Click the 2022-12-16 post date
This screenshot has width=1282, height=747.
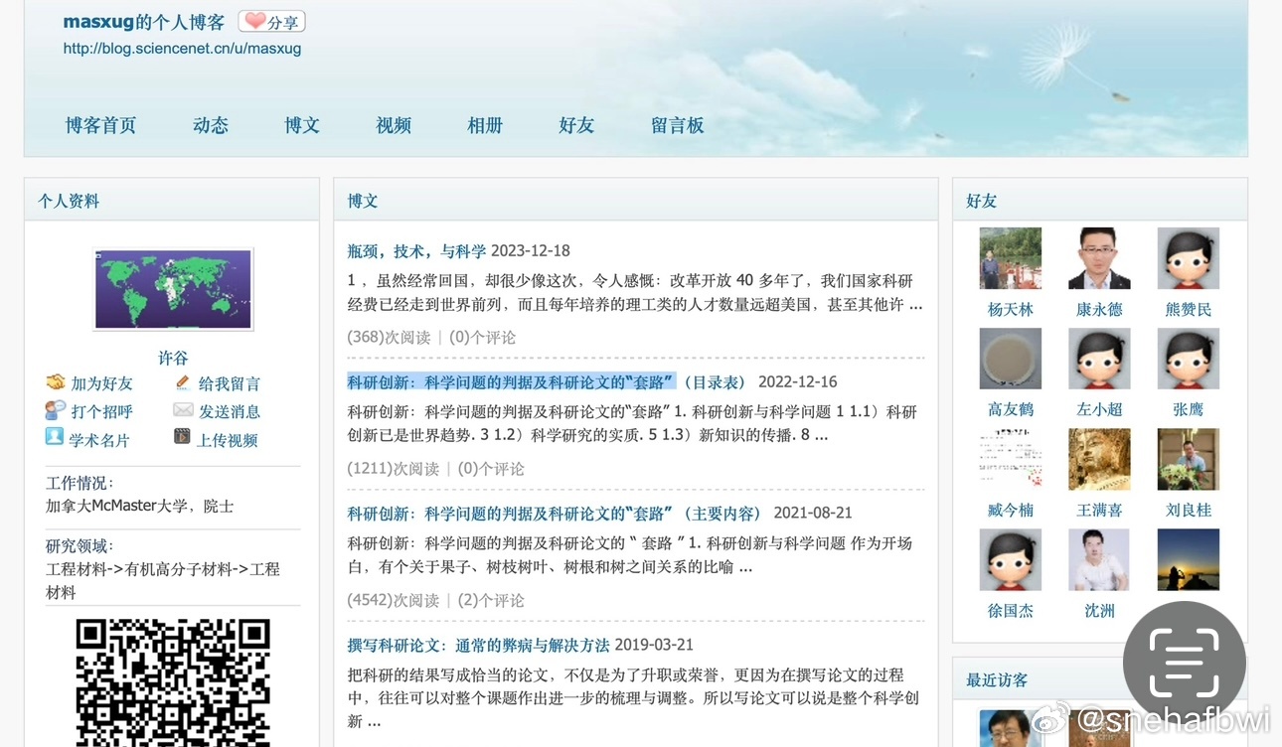(797, 381)
